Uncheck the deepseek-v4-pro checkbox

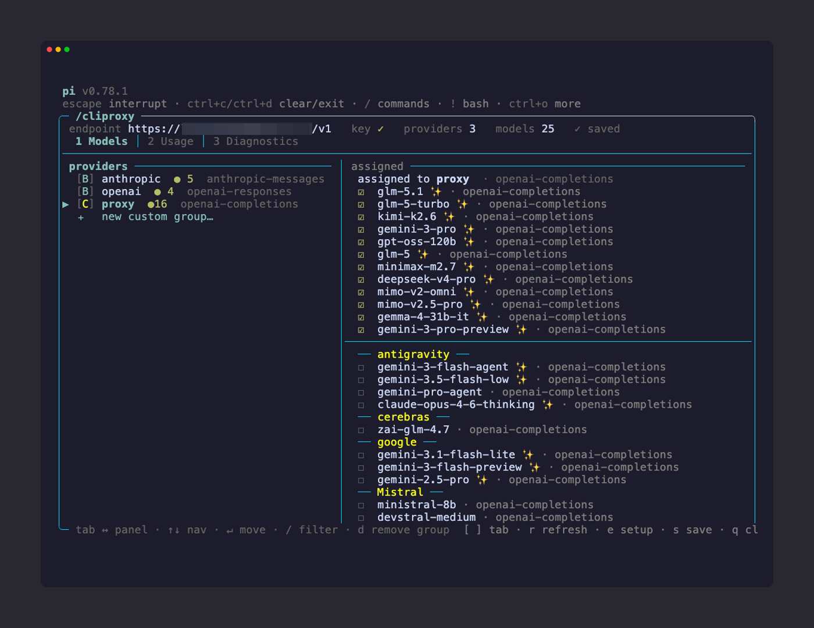tap(361, 280)
